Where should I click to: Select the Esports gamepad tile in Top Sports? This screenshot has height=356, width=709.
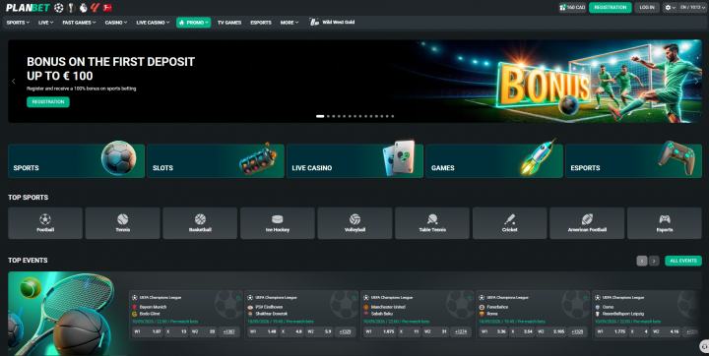click(665, 223)
